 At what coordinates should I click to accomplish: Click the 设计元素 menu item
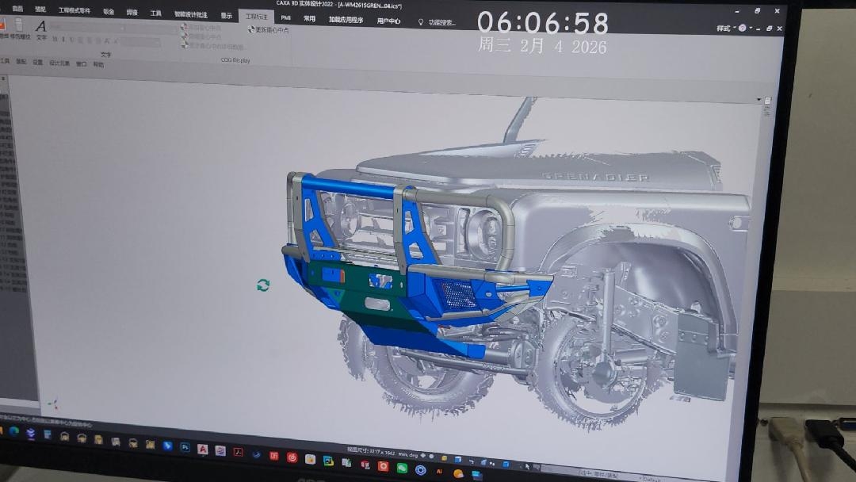tap(59, 63)
